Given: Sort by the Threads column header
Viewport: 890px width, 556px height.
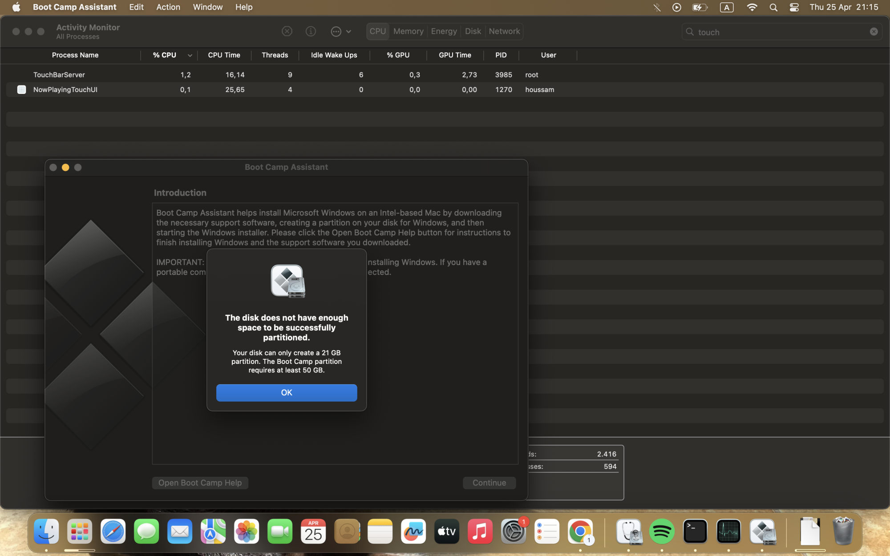Looking at the screenshot, I should pos(275,55).
